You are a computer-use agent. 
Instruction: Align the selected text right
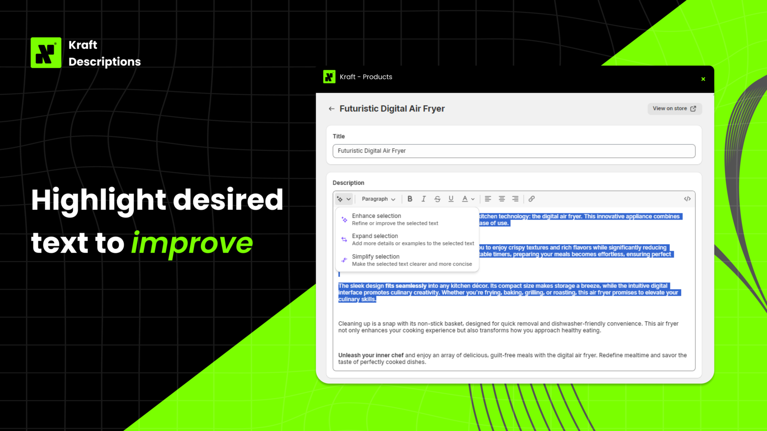point(515,199)
